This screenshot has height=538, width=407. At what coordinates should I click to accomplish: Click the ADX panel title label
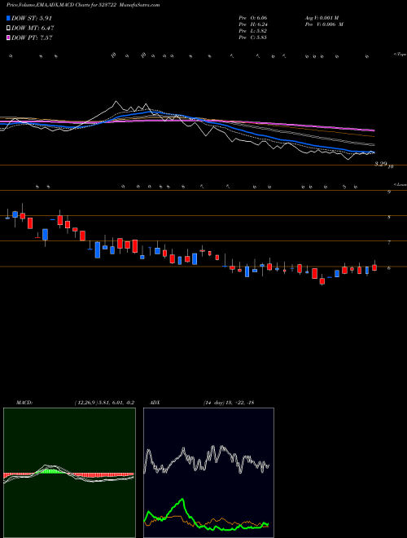154,403
